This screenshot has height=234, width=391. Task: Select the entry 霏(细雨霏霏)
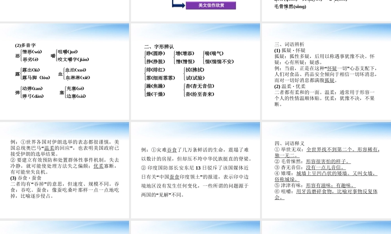point(161,78)
